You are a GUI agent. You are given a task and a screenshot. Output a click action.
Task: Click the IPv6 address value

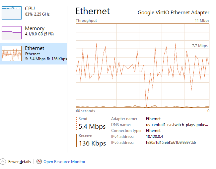click(x=171, y=143)
